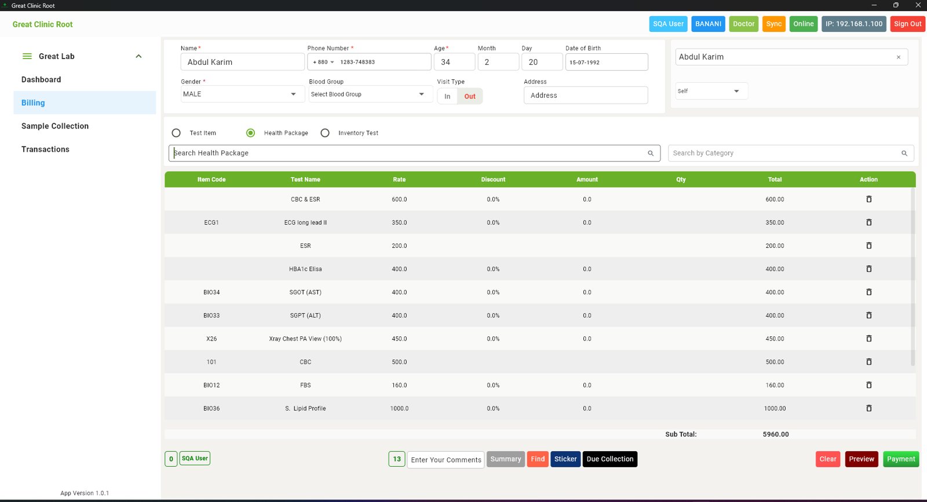Image resolution: width=927 pixels, height=502 pixels.
Task: Click the Sticker button
Action: click(565, 459)
